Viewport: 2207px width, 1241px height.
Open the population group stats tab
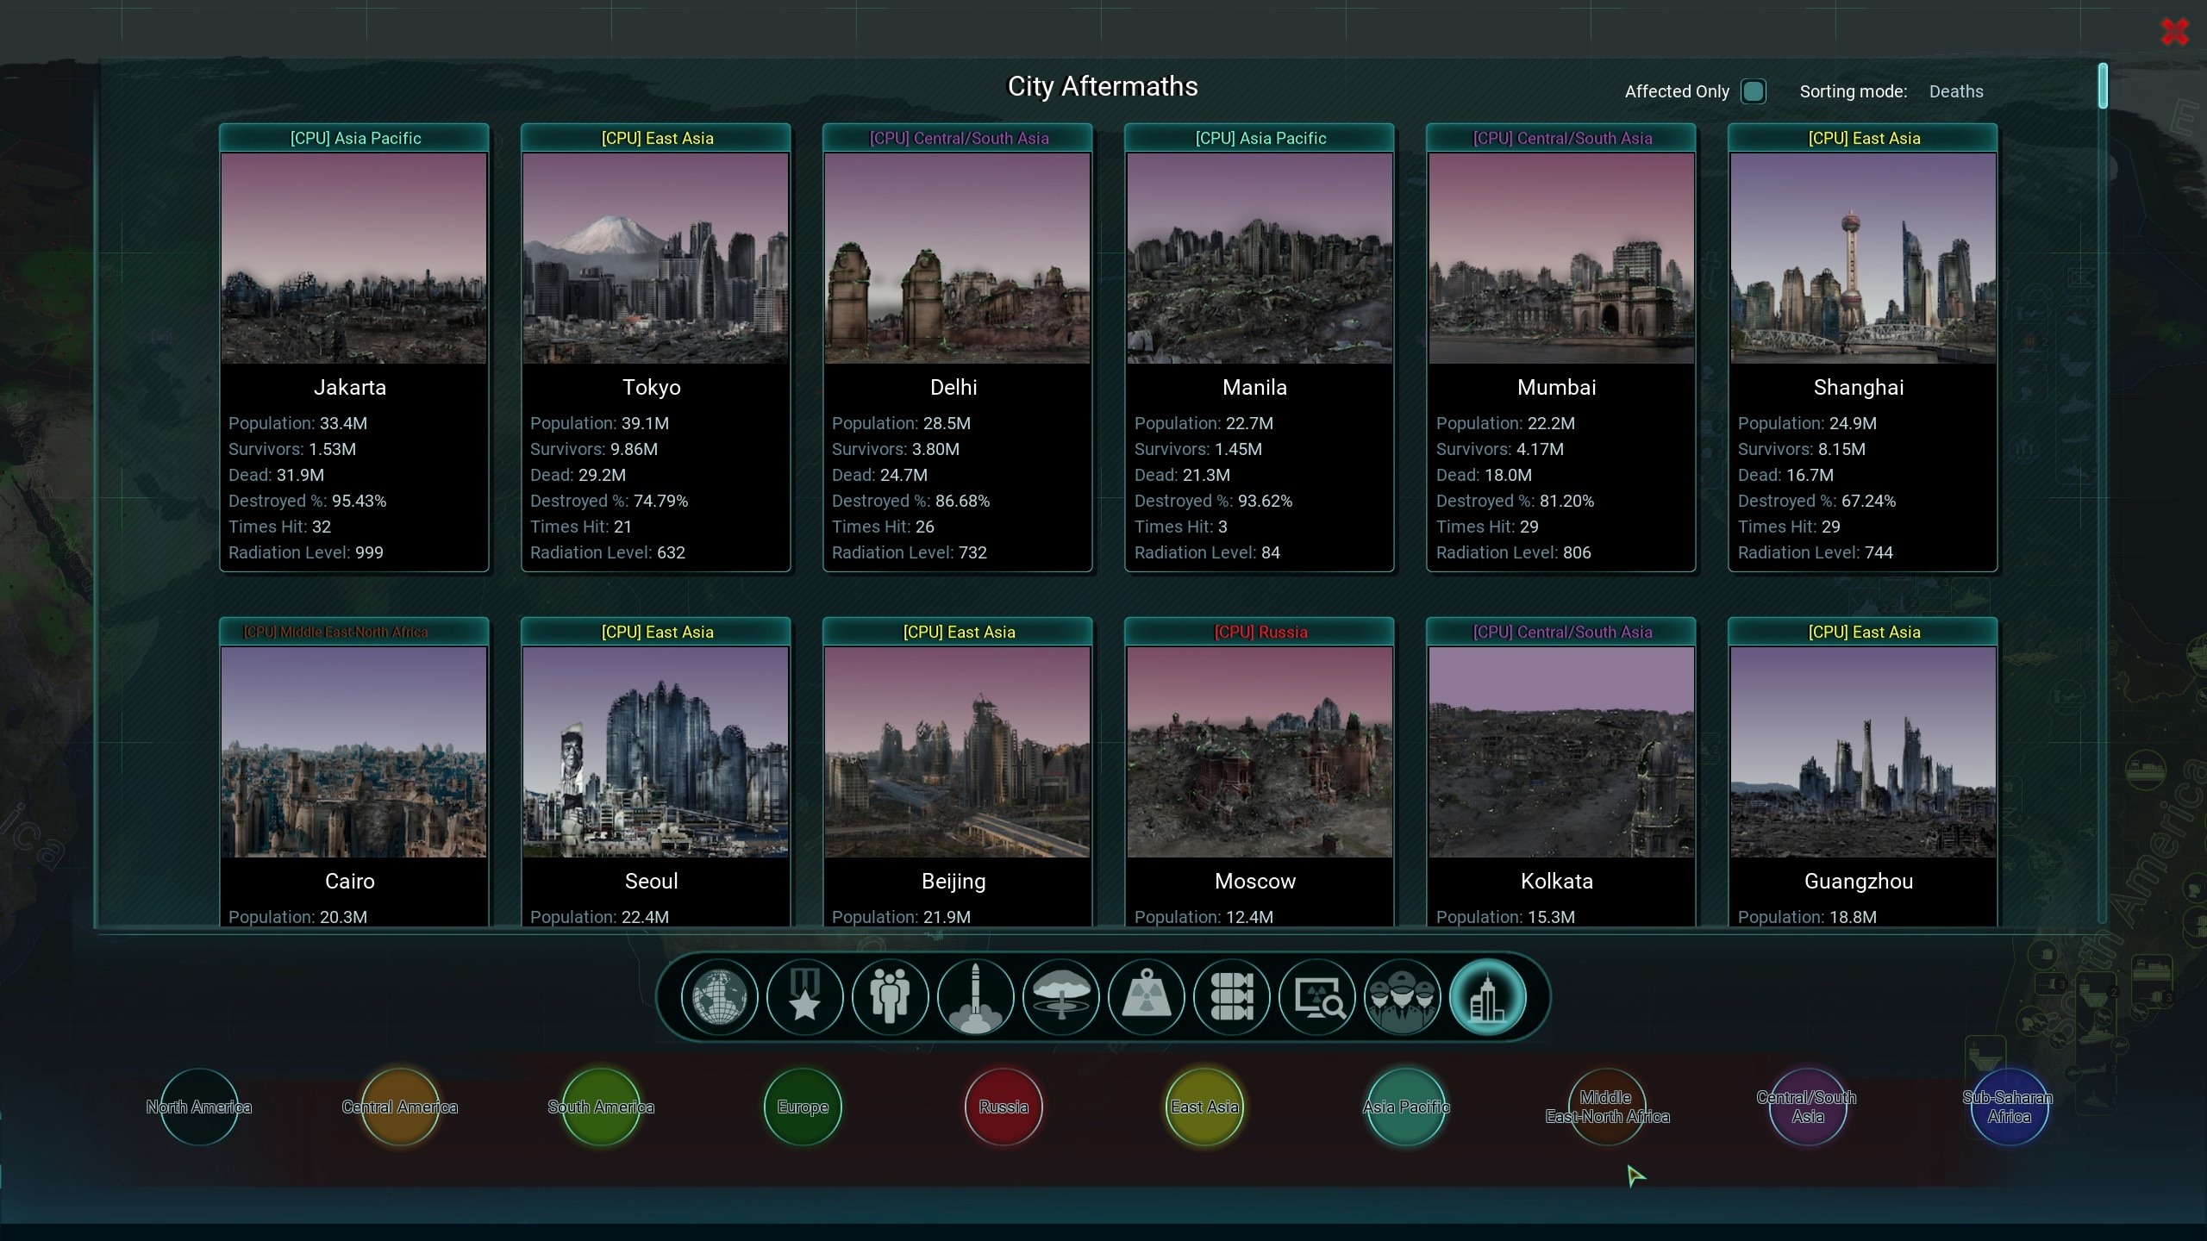coord(890,997)
